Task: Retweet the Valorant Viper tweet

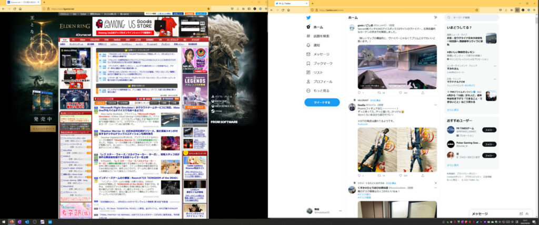Action: pos(379,93)
